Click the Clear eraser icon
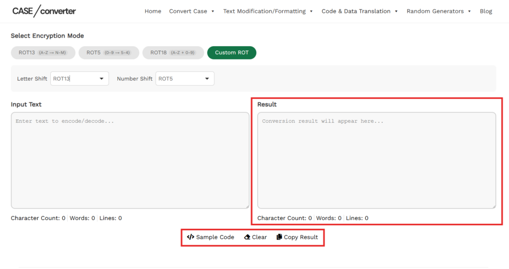 pyautogui.click(x=247, y=237)
